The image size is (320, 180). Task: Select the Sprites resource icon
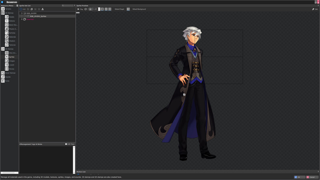click(x=7, y=57)
